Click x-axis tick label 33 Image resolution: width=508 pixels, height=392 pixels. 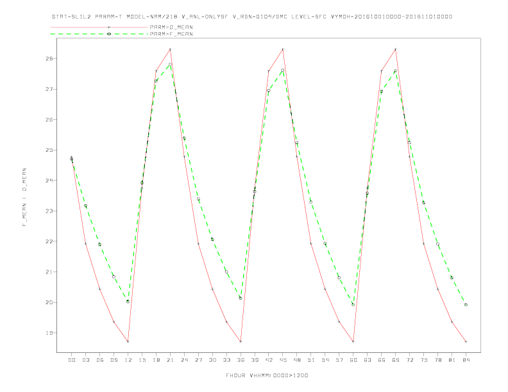[x=226, y=360]
